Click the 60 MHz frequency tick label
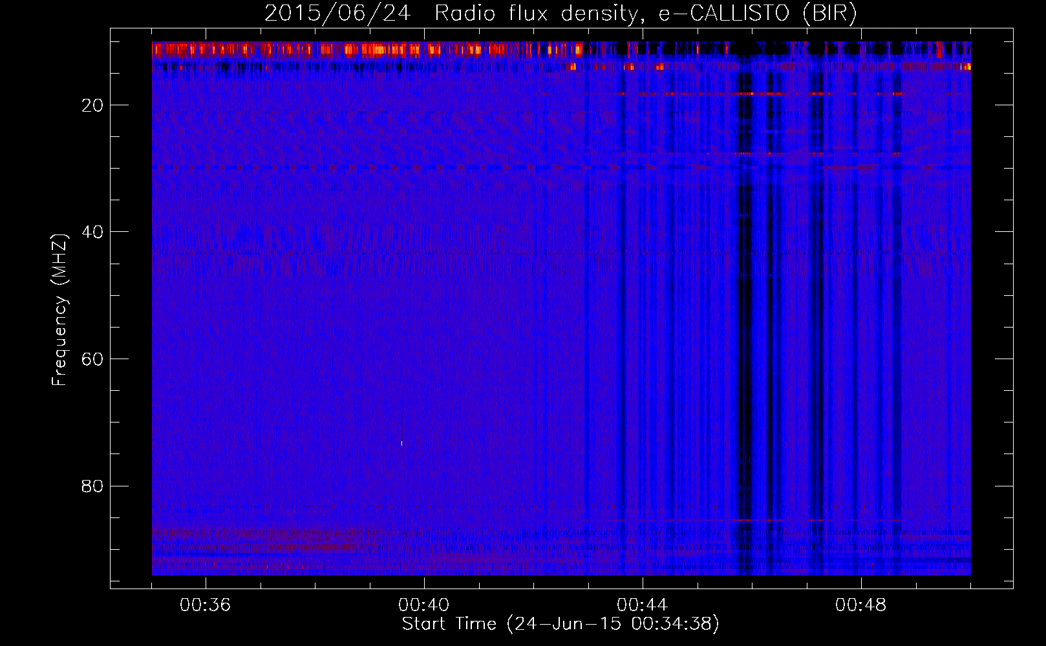This screenshot has height=646, width=1046. tap(93, 359)
